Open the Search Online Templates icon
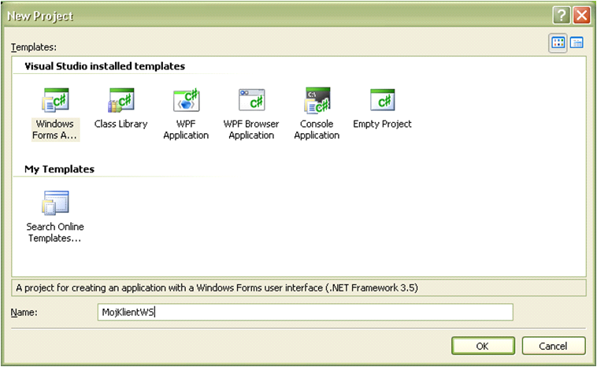 pyautogui.click(x=55, y=203)
